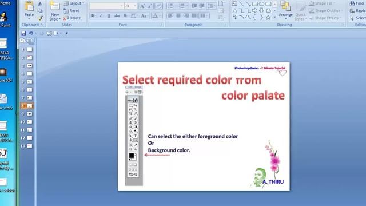Click the Find button
This screenshot has height=206, width=366.
coord(357,3)
